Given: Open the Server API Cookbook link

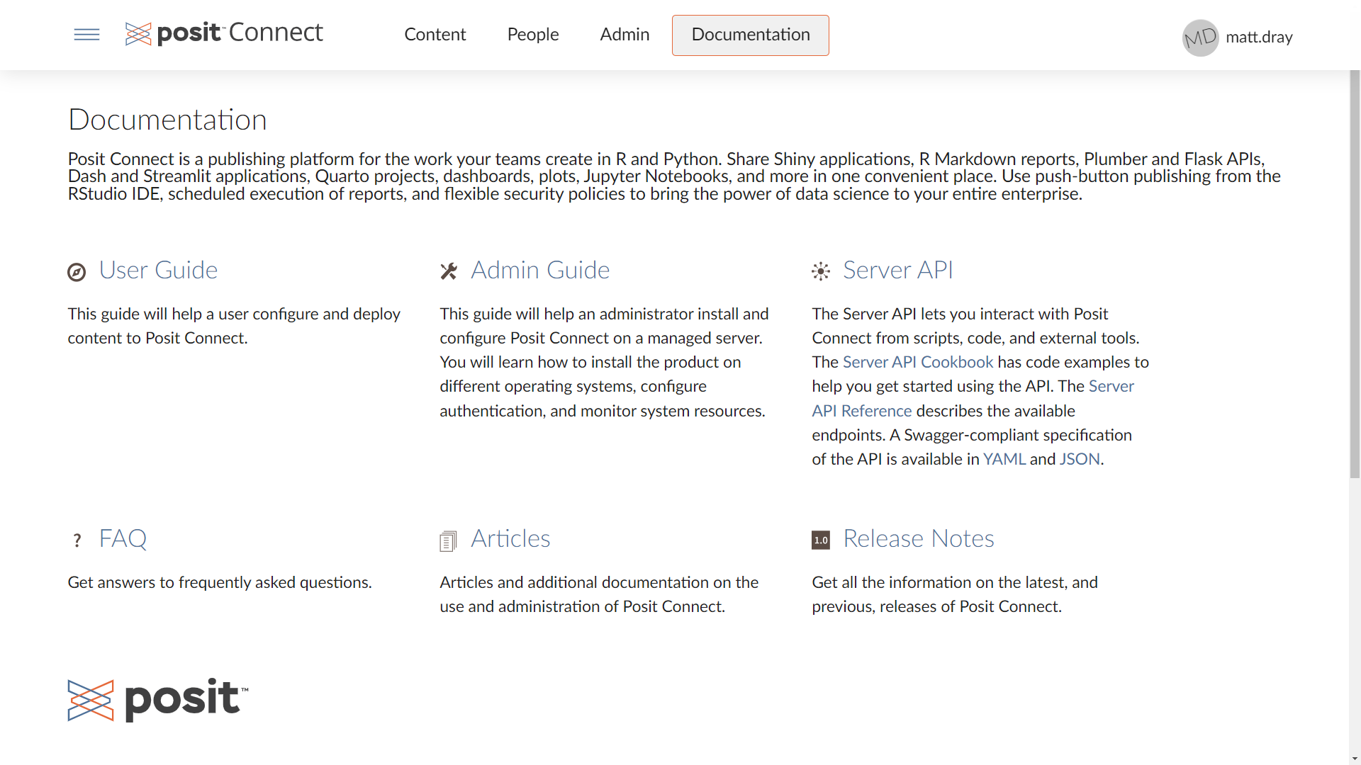Looking at the screenshot, I should (917, 362).
